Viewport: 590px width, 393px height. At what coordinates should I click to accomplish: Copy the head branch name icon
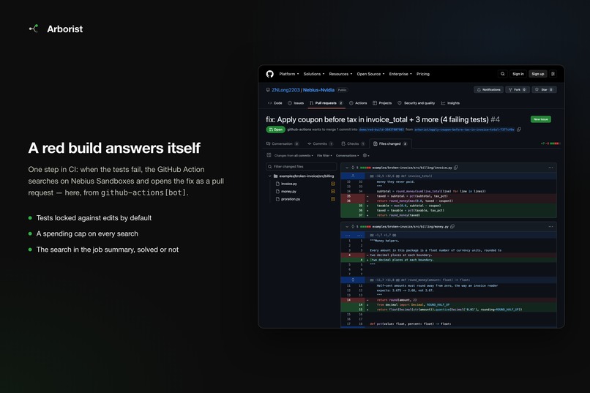click(519, 130)
